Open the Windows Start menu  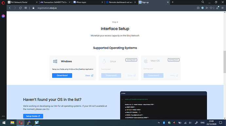pyautogui.click(x=4, y=123)
